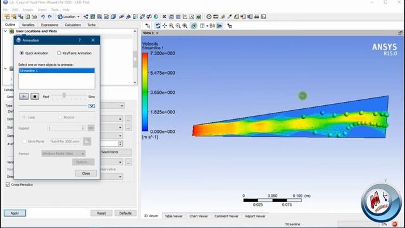Click the percent-shaped Variable icon in the toolbar

165,17
